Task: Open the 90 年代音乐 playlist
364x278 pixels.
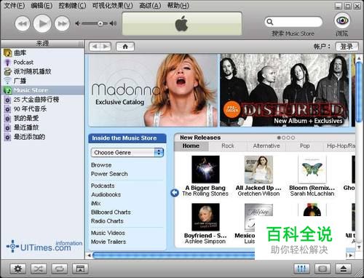Action: tap(42, 108)
